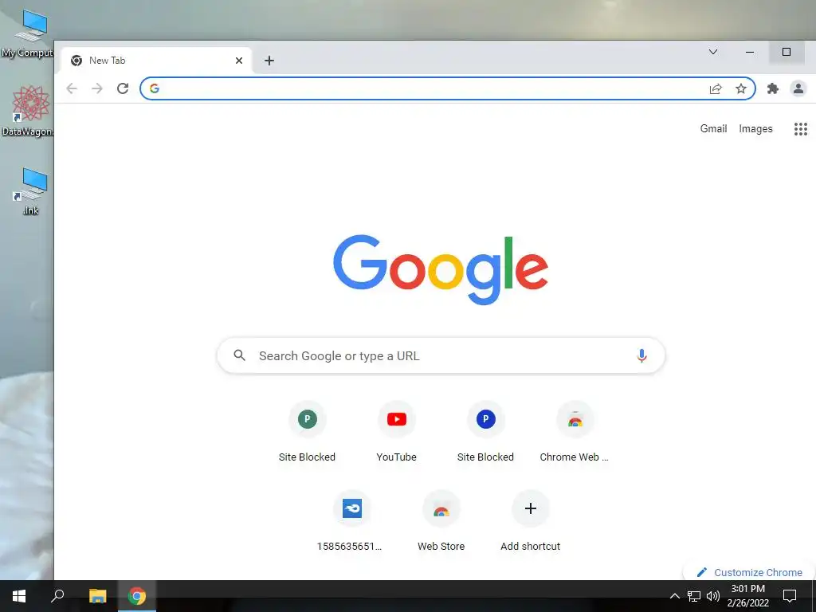816x612 pixels.
Task: Minimize the Chrome window
Action: click(x=749, y=52)
